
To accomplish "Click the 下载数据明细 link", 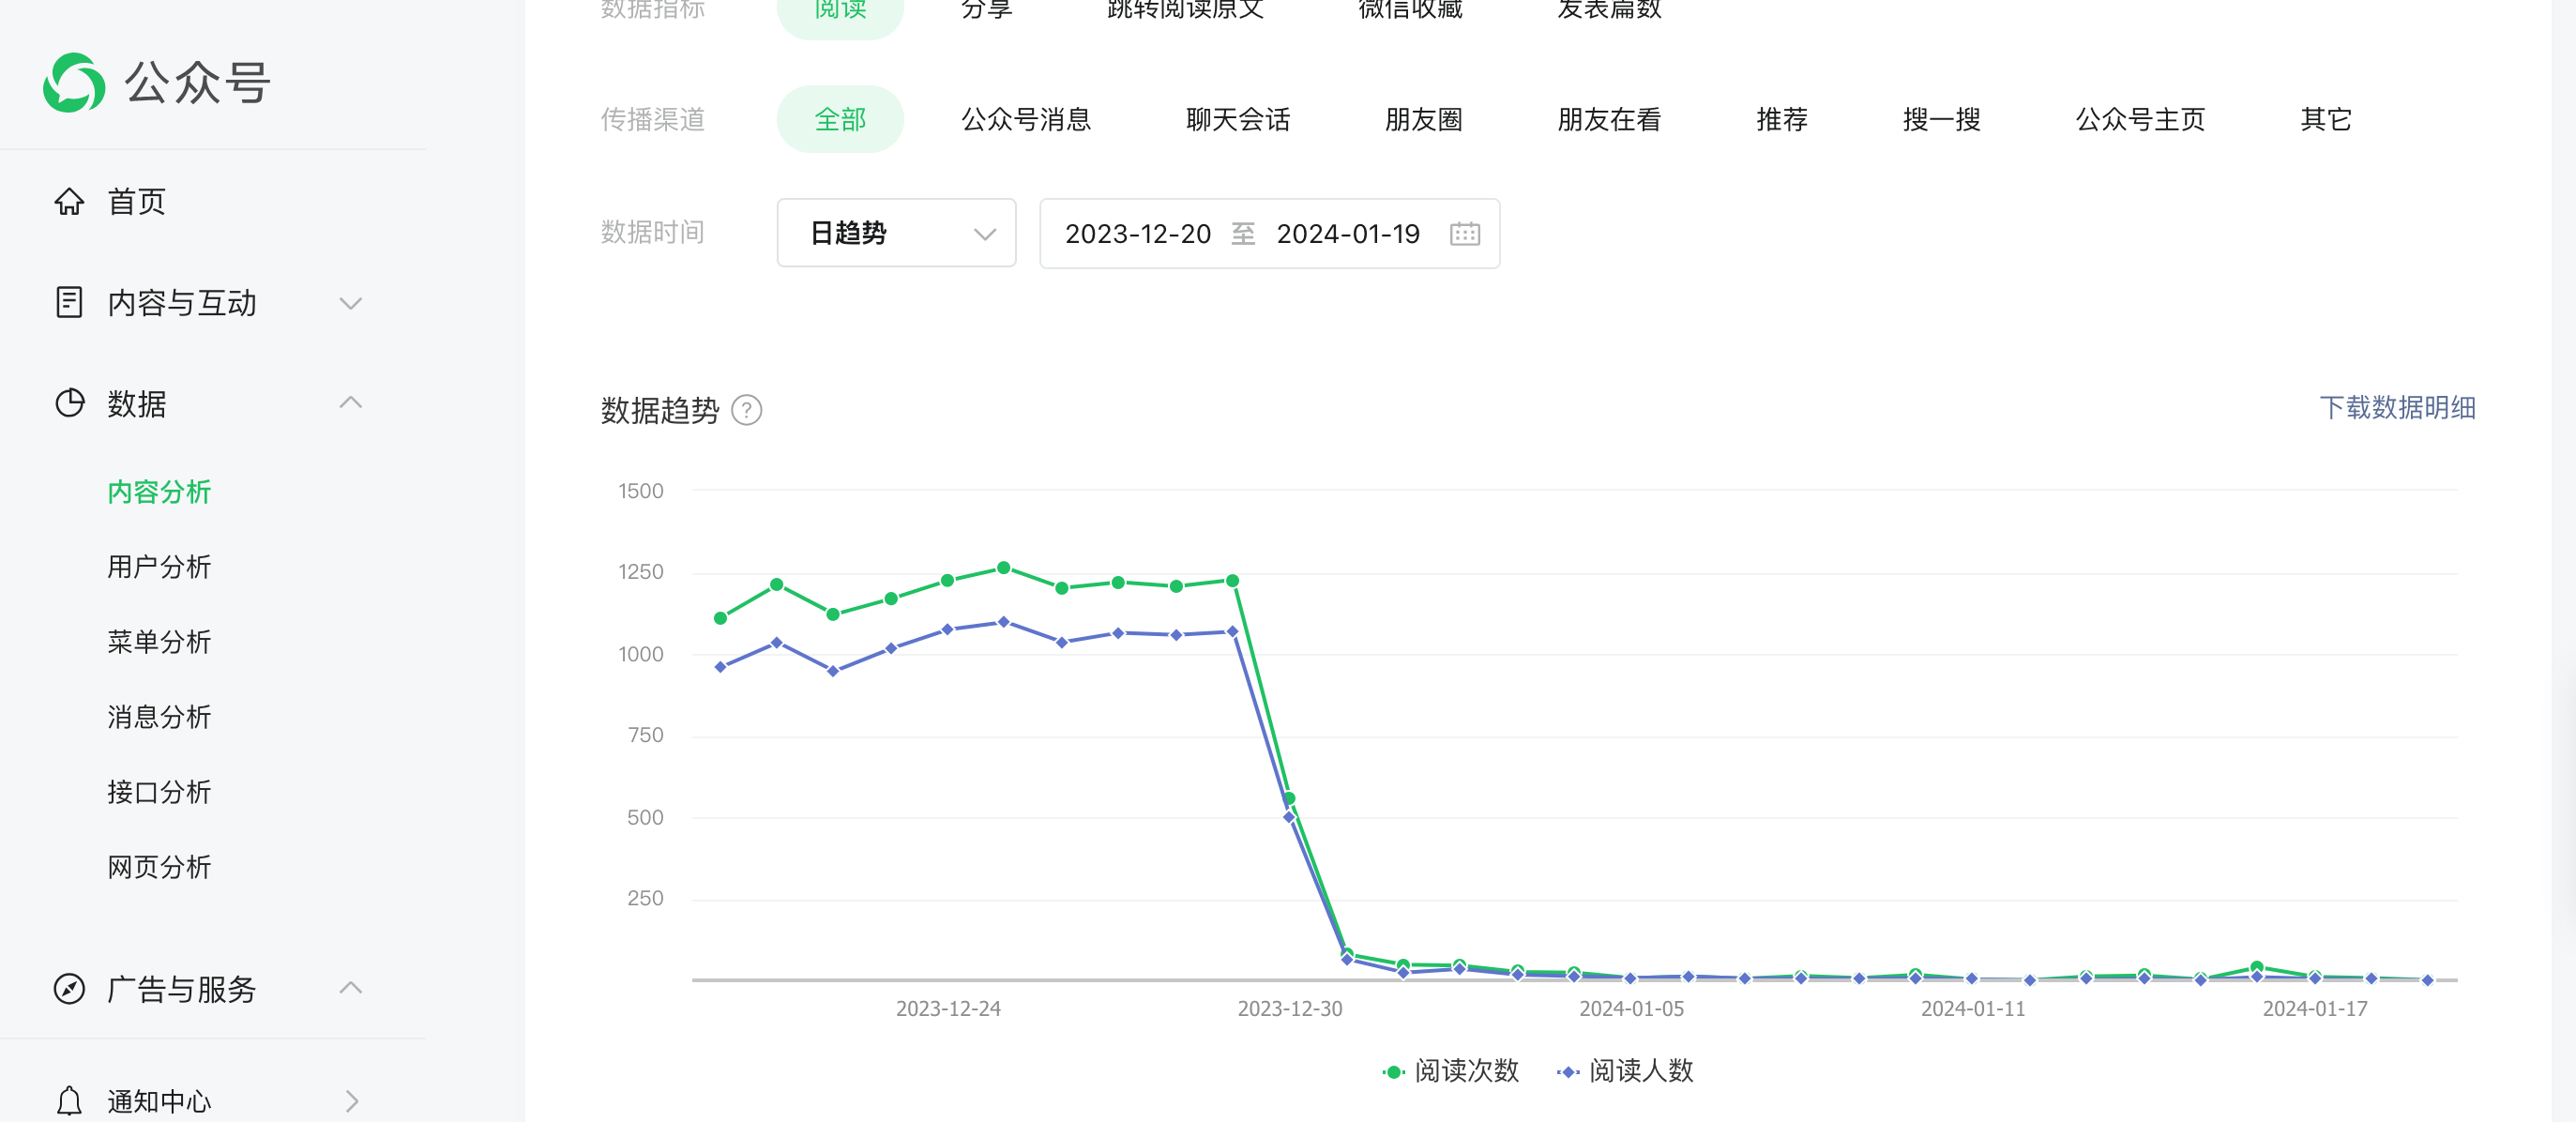I will pyautogui.click(x=2396, y=408).
